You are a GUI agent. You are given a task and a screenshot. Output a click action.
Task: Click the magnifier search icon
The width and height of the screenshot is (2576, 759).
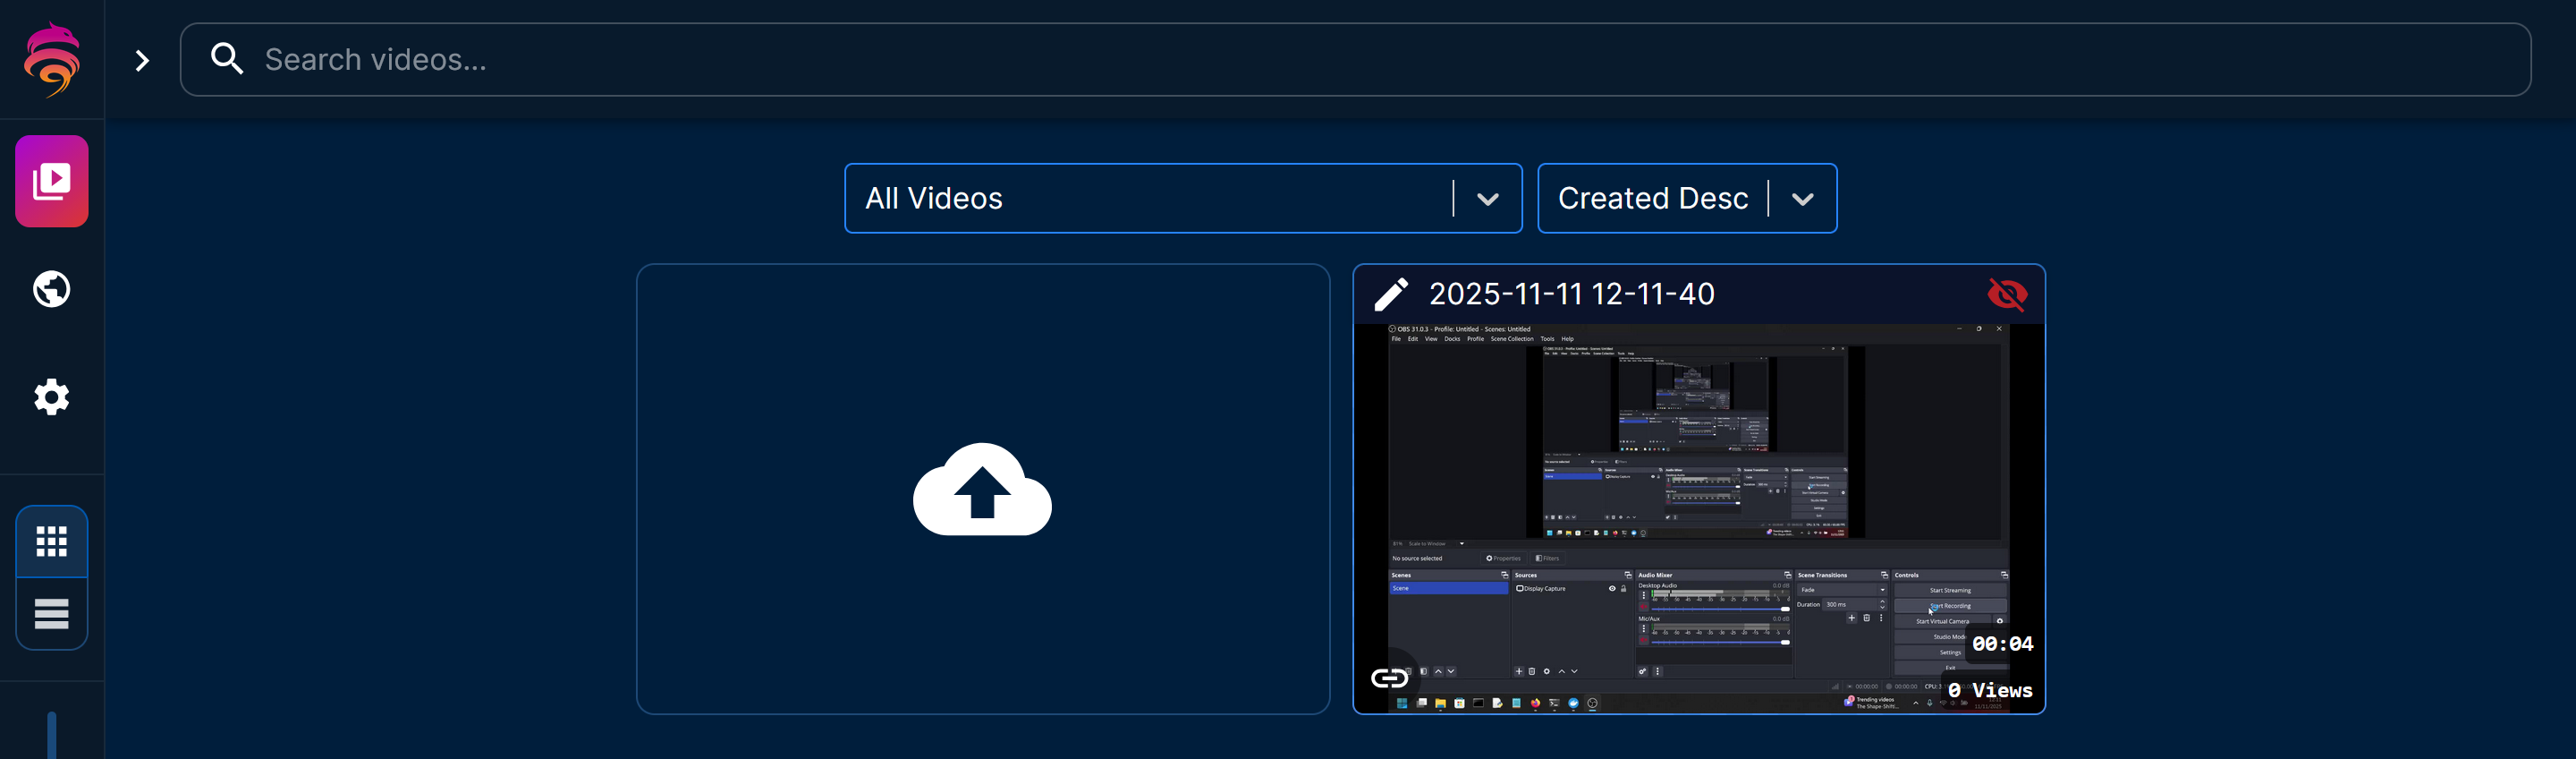pyautogui.click(x=227, y=59)
